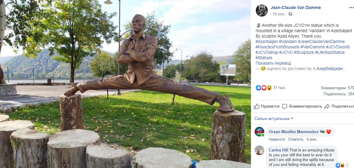The height and width of the screenshot is (168, 354).
Task: Open Orxan Müəllim Məmmədov's avatar
Action: pyautogui.click(x=259, y=132)
